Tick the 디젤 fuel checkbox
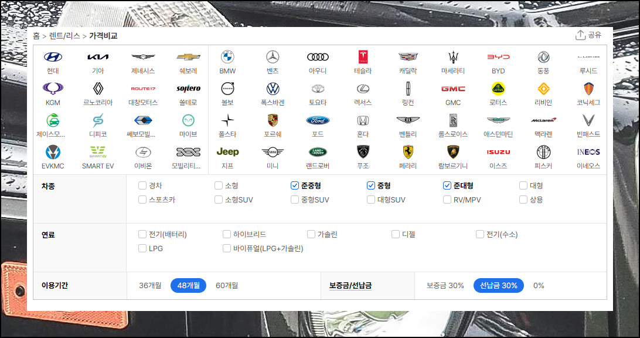The image size is (640, 338). point(396,234)
